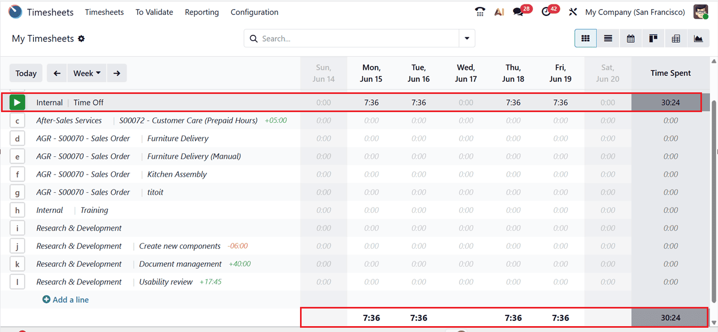Click the My Timesheets breadcrumb title
This screenshot has width=718, height=332.
(x=43, y=38)
